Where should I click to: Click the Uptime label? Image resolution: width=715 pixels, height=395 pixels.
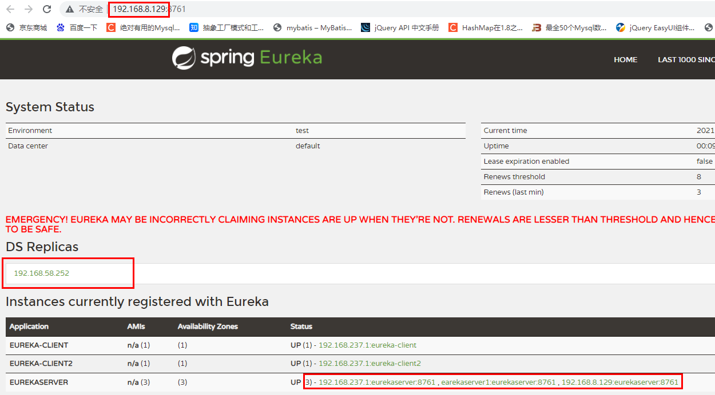point(496,146)
